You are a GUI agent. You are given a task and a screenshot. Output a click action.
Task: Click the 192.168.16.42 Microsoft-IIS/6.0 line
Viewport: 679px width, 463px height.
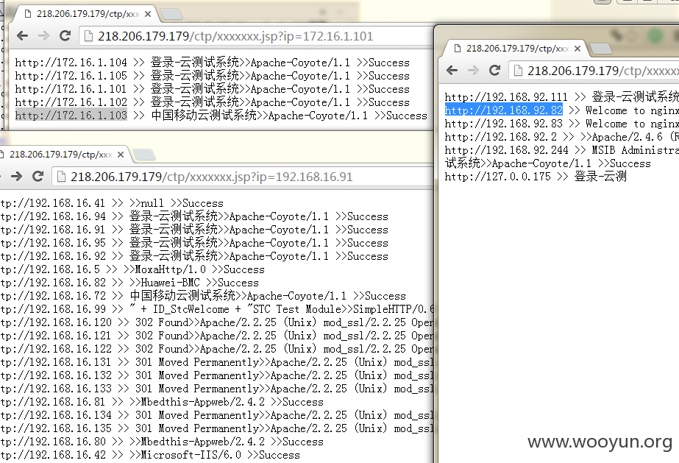tap(150, 455)
